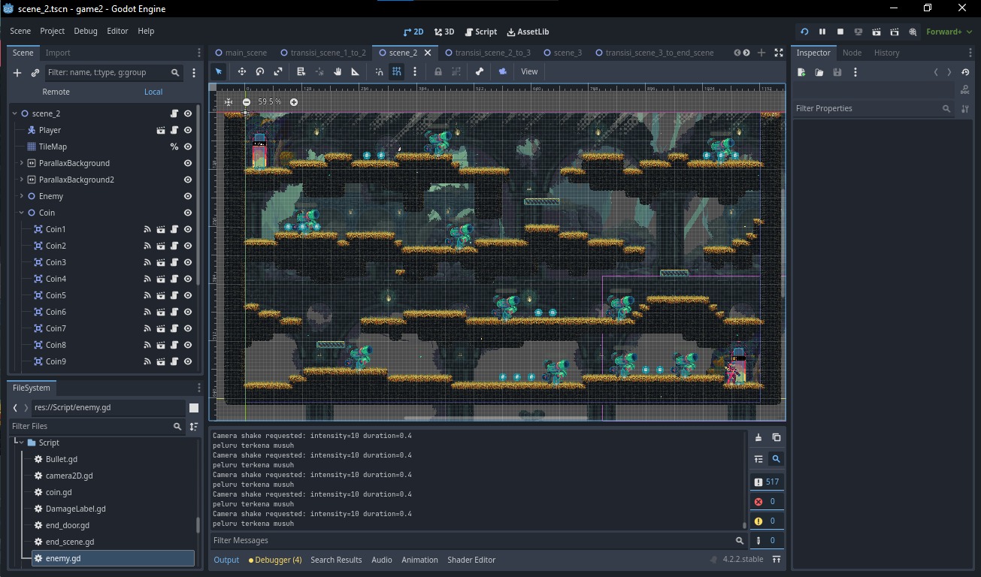This screenshot has height=577, width=981.
Task: Open skeleton options bone icon
Action: click(x=480, y=71)
